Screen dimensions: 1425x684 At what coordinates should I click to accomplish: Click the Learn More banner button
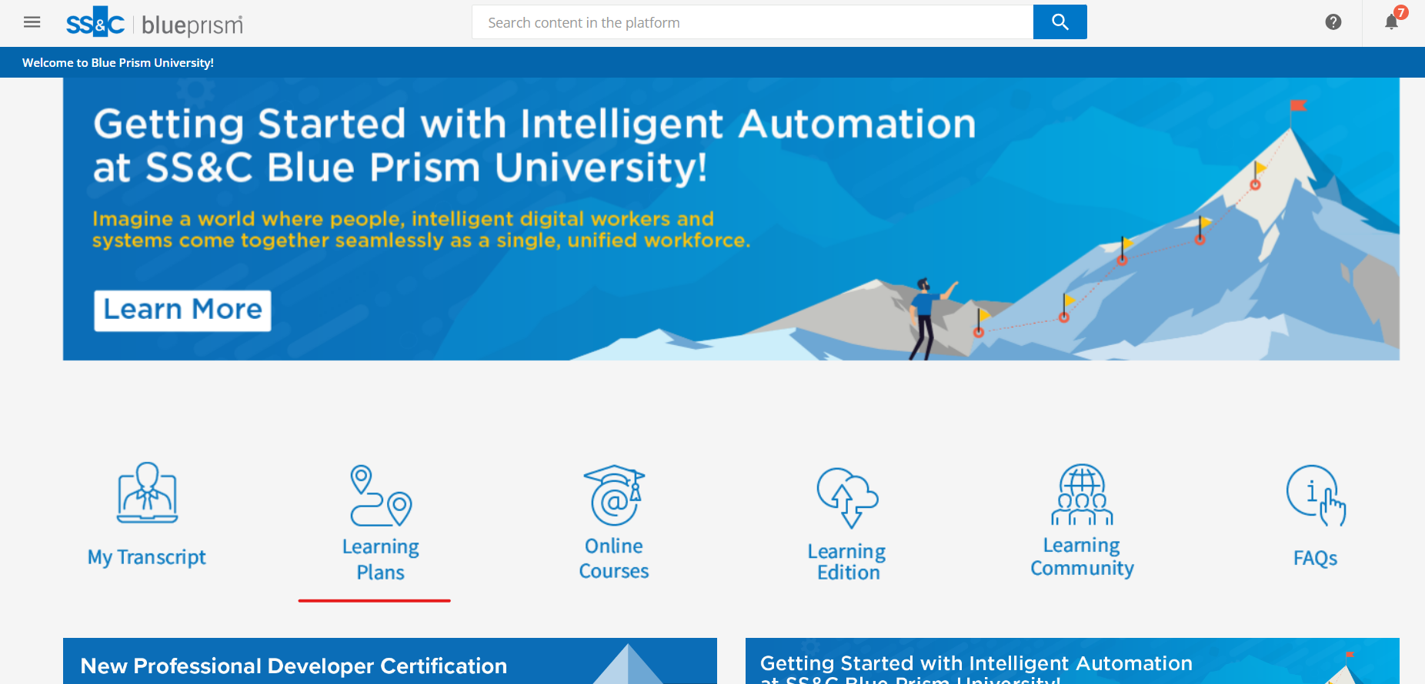click(x=182, y=310)
